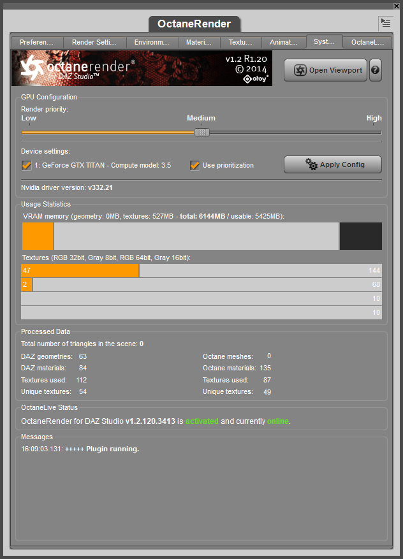
Task: Click the version number v1.2.120.3413
Action: pyautogui.click(x=150, y=421)
